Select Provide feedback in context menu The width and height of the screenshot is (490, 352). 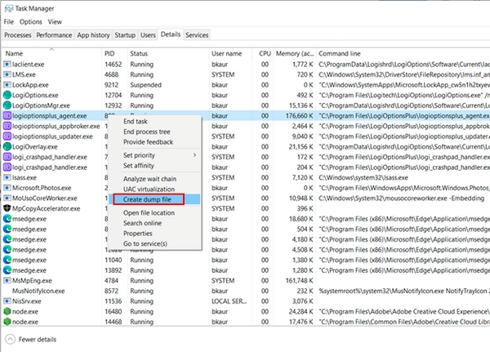(148, 142)
